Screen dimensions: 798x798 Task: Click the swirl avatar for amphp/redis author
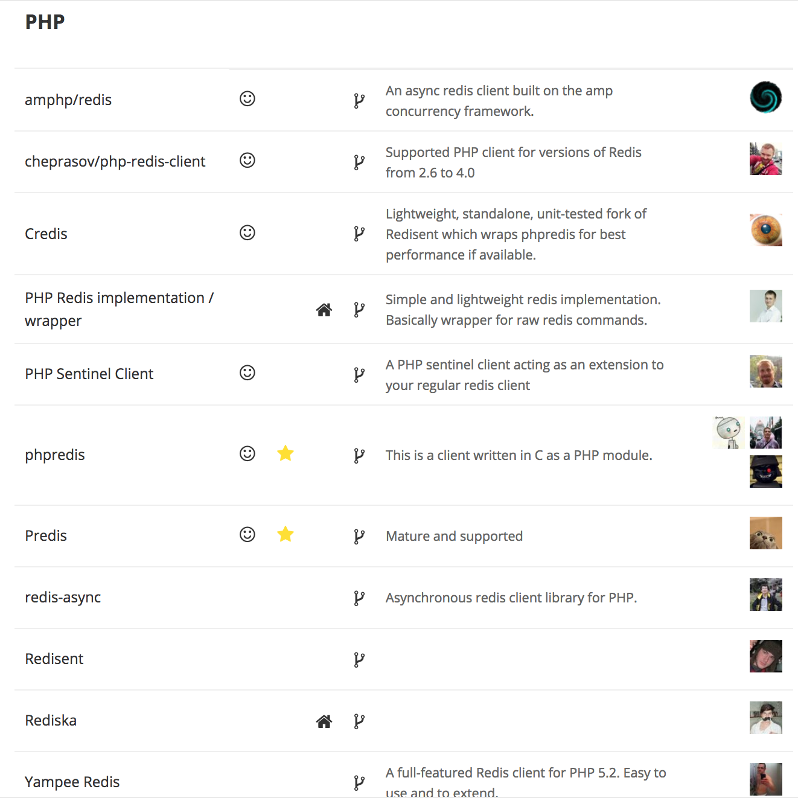click(x=766, y=97)
